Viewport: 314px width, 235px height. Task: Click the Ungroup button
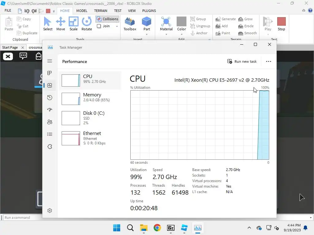[x=200, y=26]
